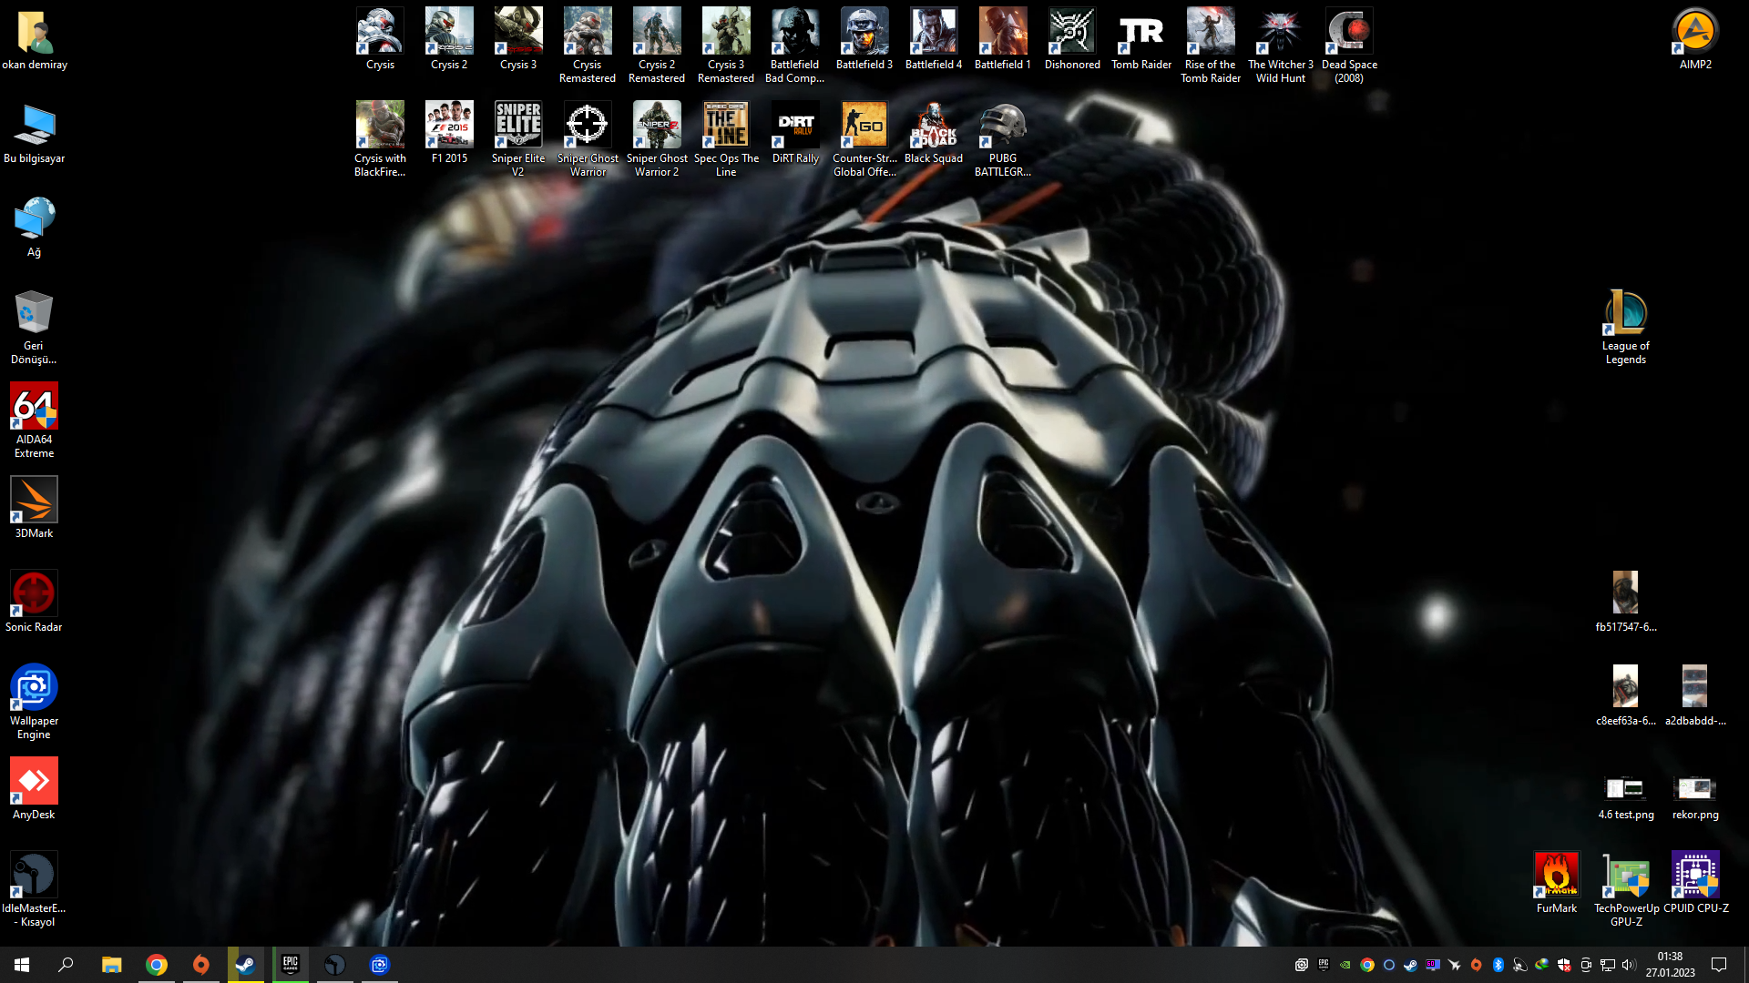Screen dimensions: 1749x983
Task: Click the volume speaker tray icon
Action: click(1629, 965)
